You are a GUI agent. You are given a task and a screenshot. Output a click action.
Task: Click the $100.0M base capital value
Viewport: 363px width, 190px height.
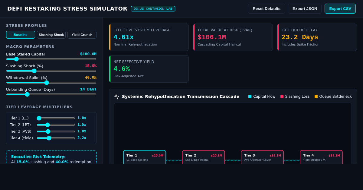[x=88, y=54]
